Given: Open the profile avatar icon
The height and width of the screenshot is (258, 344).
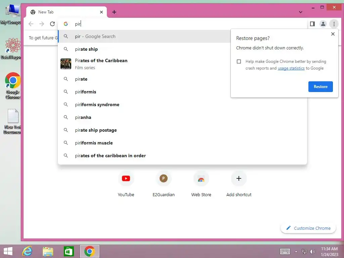Looking at the screenshot, I should coord(323,24).
